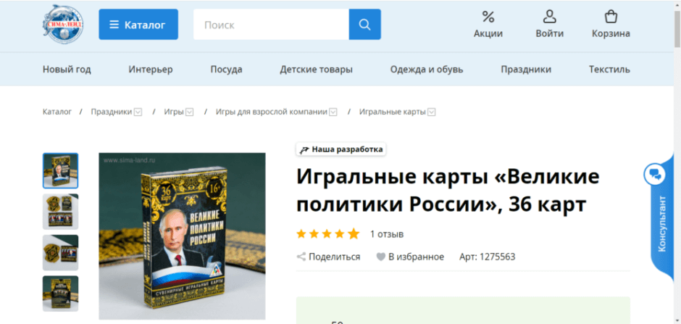
Task: Open the Консультант chat bubble icon
Action: click(x=654, y=175)
